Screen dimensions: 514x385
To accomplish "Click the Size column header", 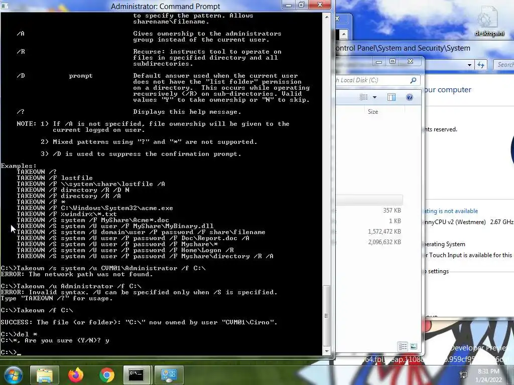I will 373,112.
